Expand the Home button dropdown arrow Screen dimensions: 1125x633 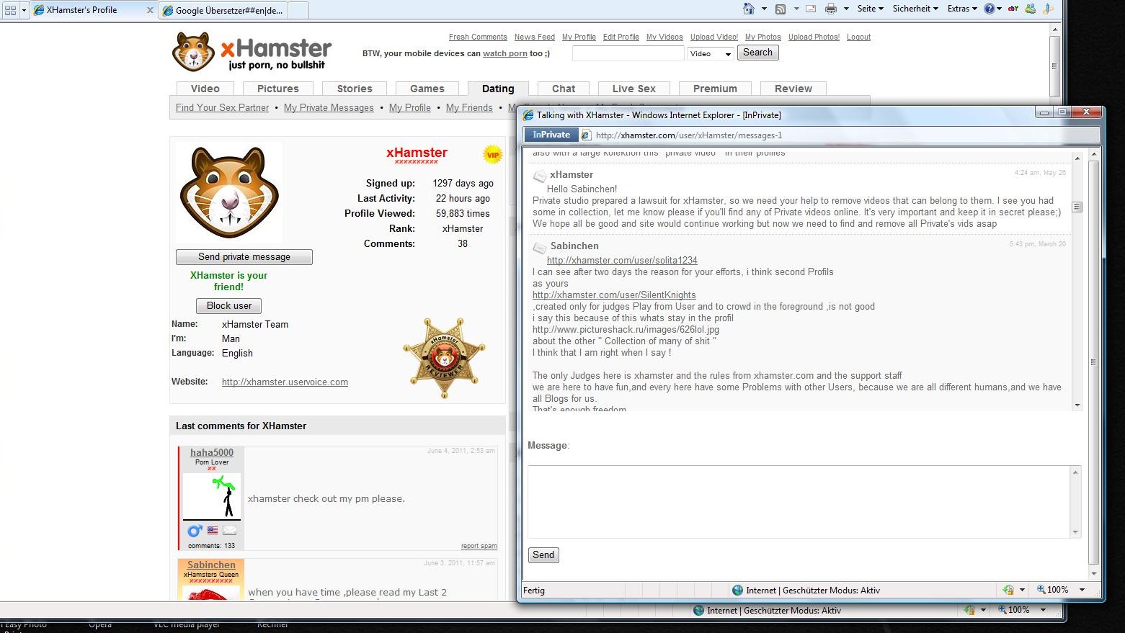(764, 9)
